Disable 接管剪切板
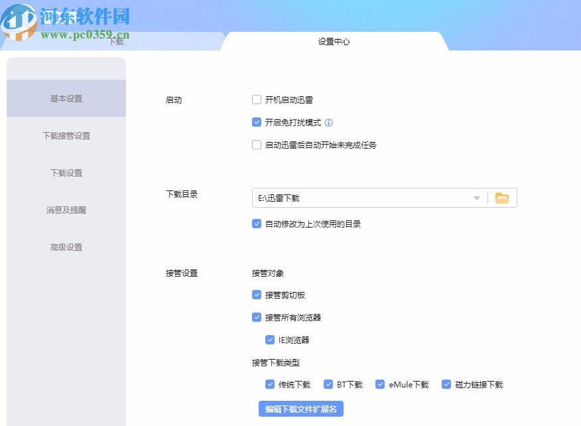 click(256, 295)
